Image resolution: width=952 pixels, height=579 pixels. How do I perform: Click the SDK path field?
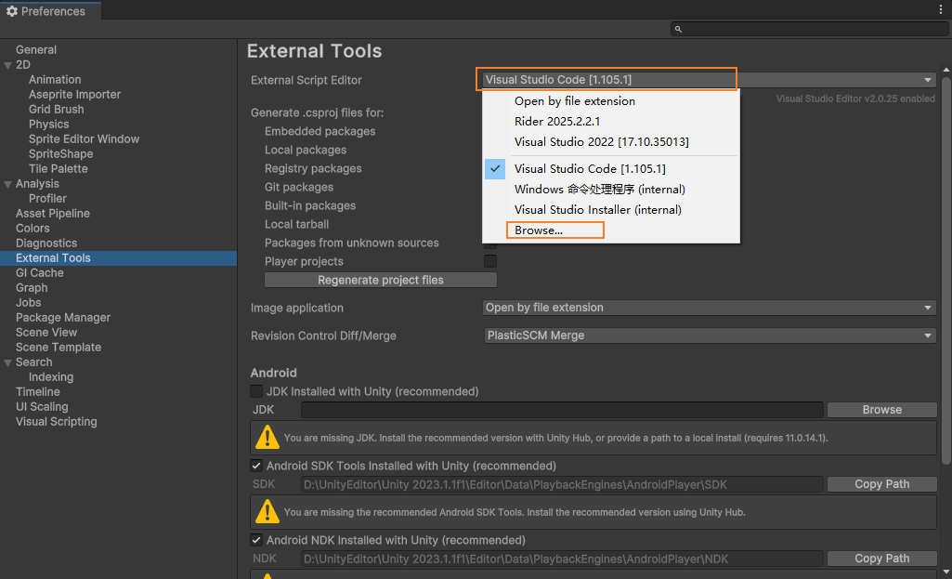coord(562,484)
